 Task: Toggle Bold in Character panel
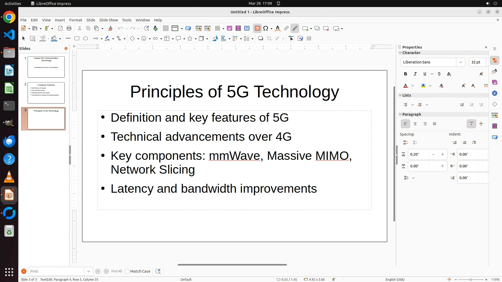405,74
